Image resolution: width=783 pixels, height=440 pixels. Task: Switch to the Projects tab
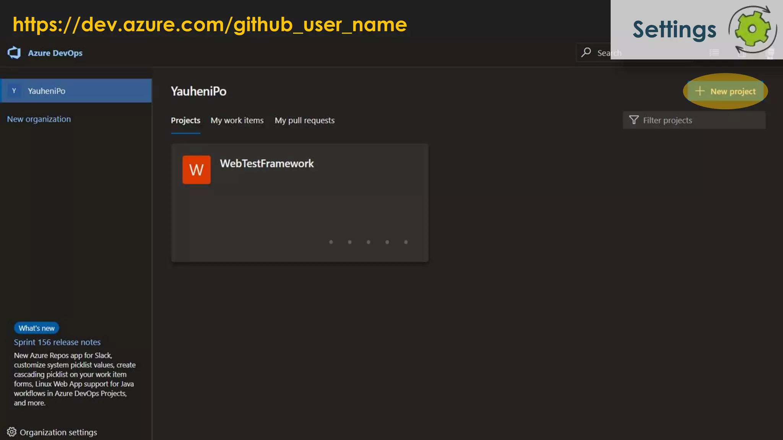tap(185, 120)
